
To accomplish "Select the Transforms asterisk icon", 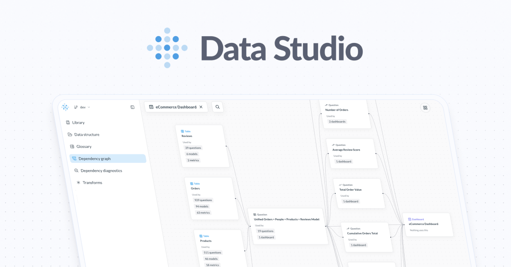I will point(78,182).
